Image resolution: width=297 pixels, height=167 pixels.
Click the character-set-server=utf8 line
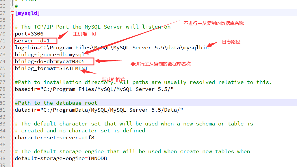55,138
